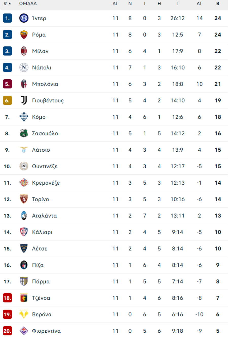Click the blue rank 1 position badge
228x339 pixels.
pos(7,18)
